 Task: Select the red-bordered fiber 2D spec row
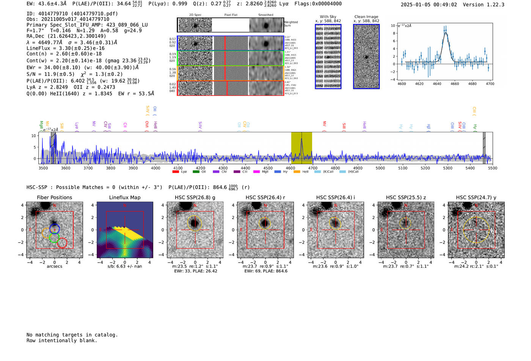(230, 88)
